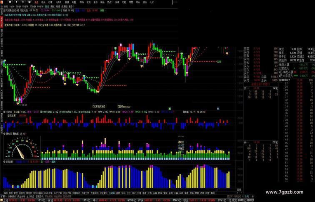The image size is (315, 202).
Task: Collapse the 主动率 indicator panel toggle
Action: tap(5, 112)
